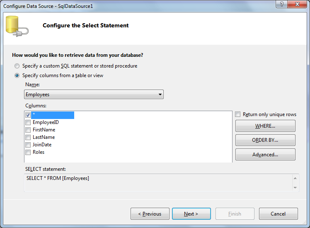Open Advanced SQL generation options
Screen dimensions: 310x228
265,155
